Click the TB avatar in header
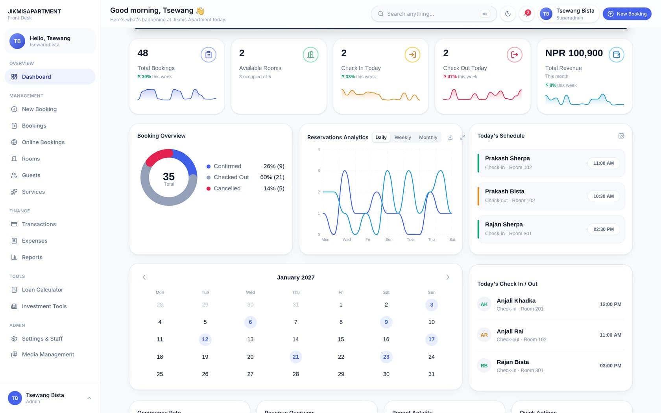 [546, 14]
